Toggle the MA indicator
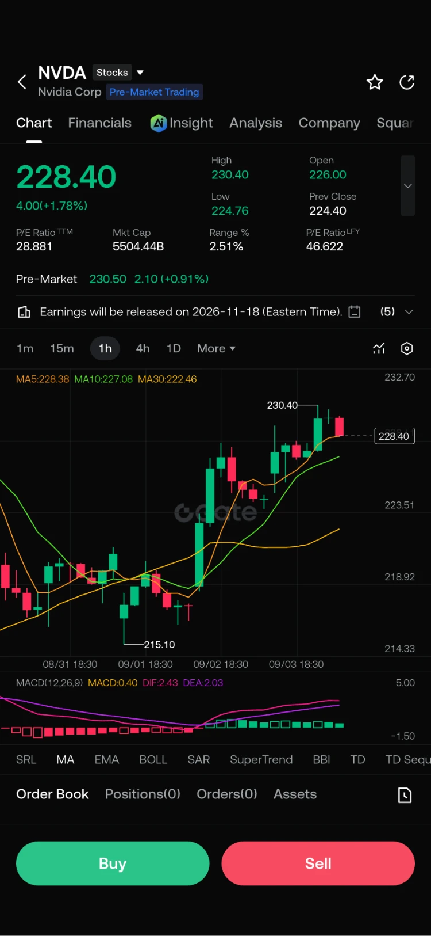Viewport: 431px width, 936px height. point(66,760)
